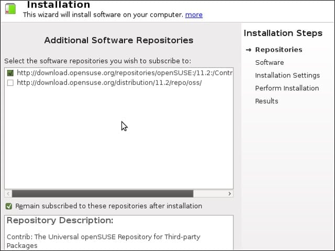The width and height of the screenshot is (335, 251).
Task: Click the 'Installation Steps' heading
Action: coord(283,33)
